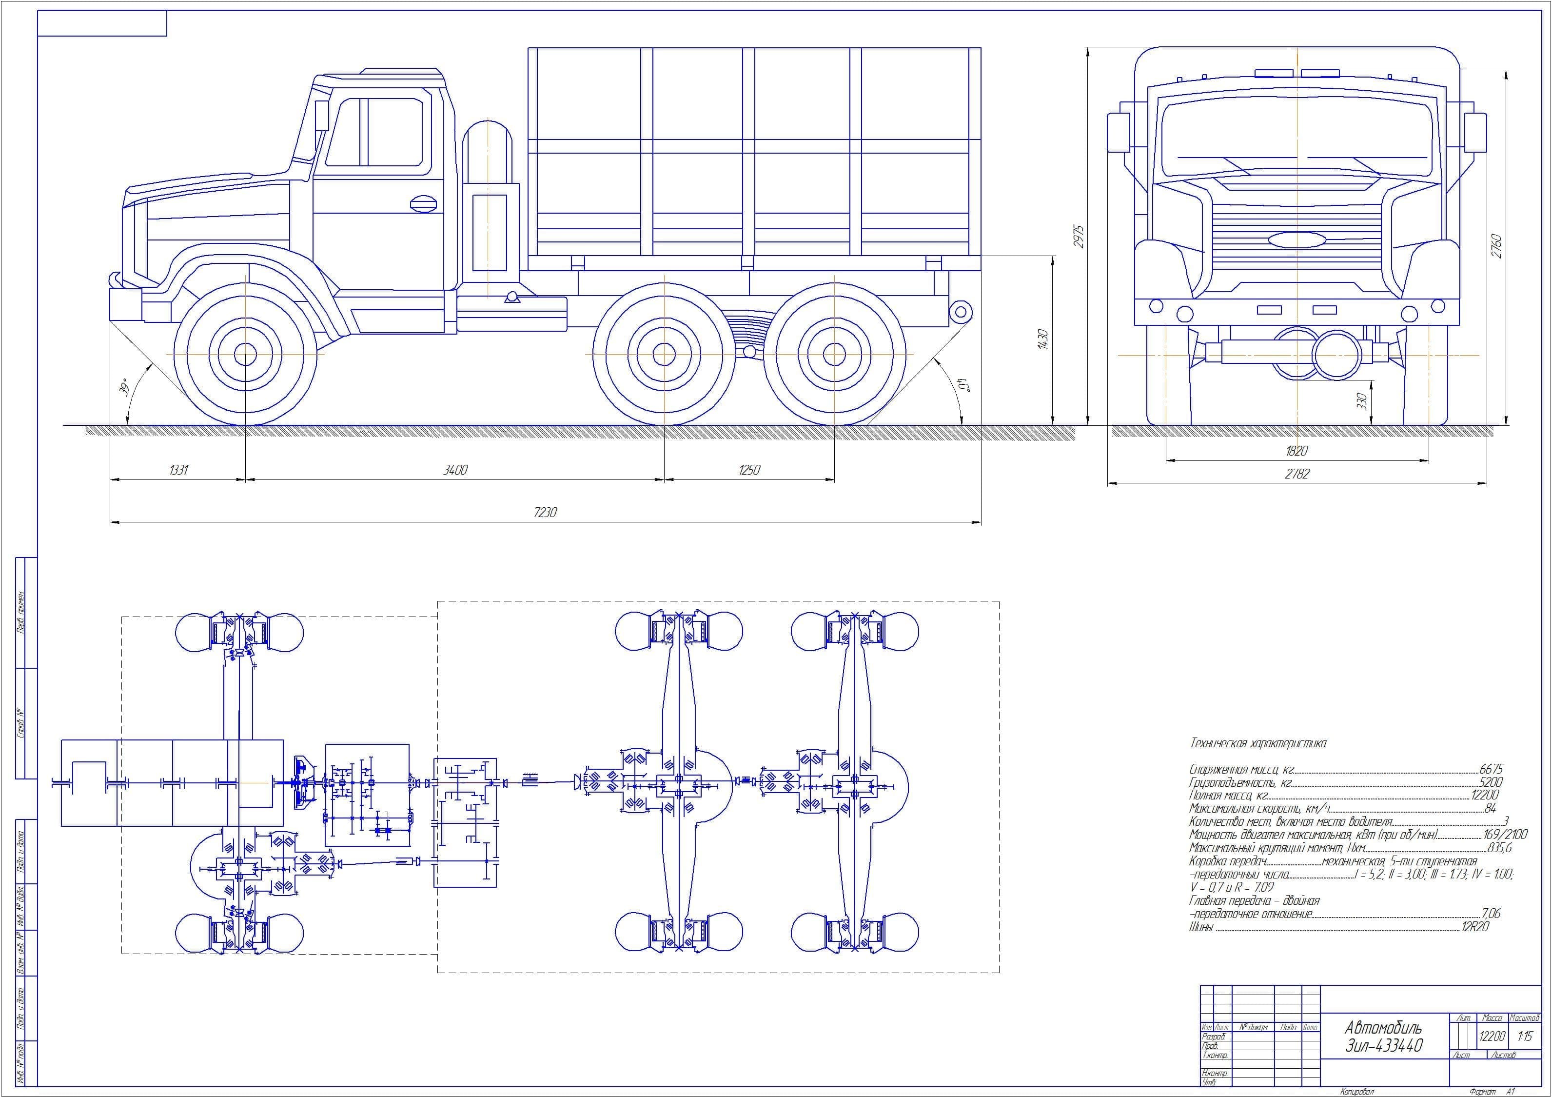Select the 'Полная масса, кг' specification line
The width and height of the screenshot is (1552, 1097).
(1344, 796)
